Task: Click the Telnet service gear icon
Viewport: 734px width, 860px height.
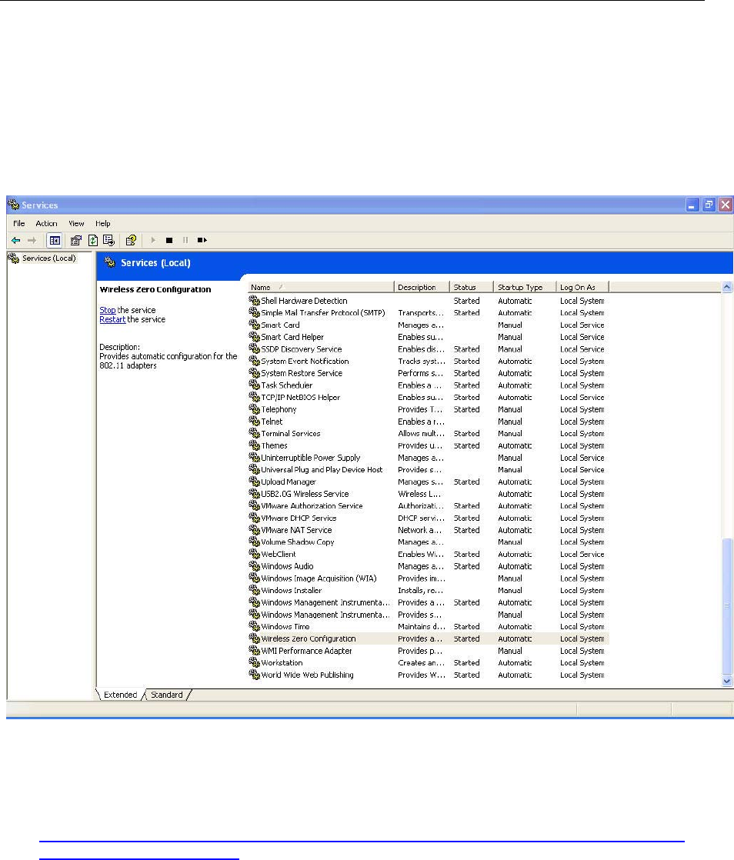Action: 254,422
